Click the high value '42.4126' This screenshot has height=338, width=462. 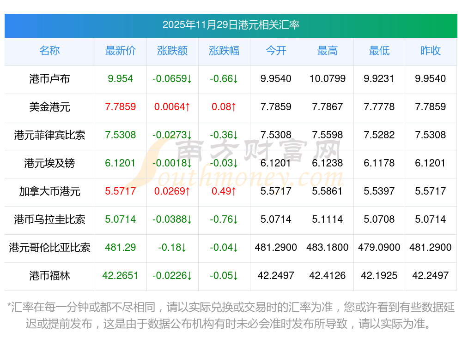tap(328, 276)
